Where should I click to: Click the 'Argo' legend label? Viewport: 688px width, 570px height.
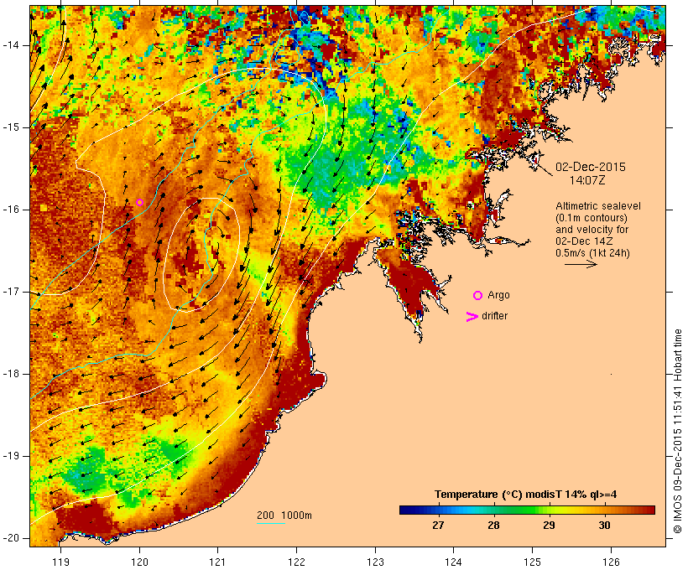tap(498, 295)
